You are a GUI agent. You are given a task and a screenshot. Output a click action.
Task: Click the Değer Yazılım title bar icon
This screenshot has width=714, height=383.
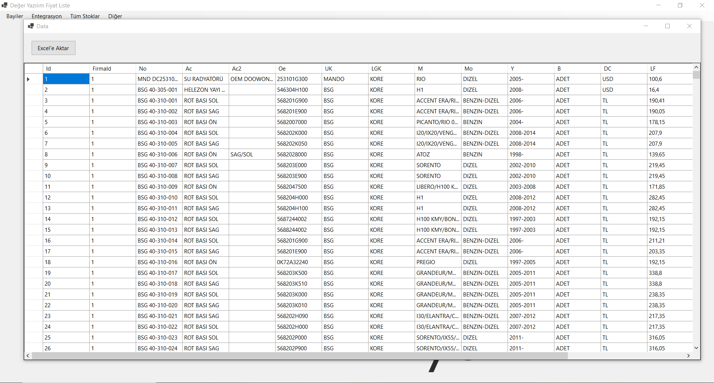point(4,5)
